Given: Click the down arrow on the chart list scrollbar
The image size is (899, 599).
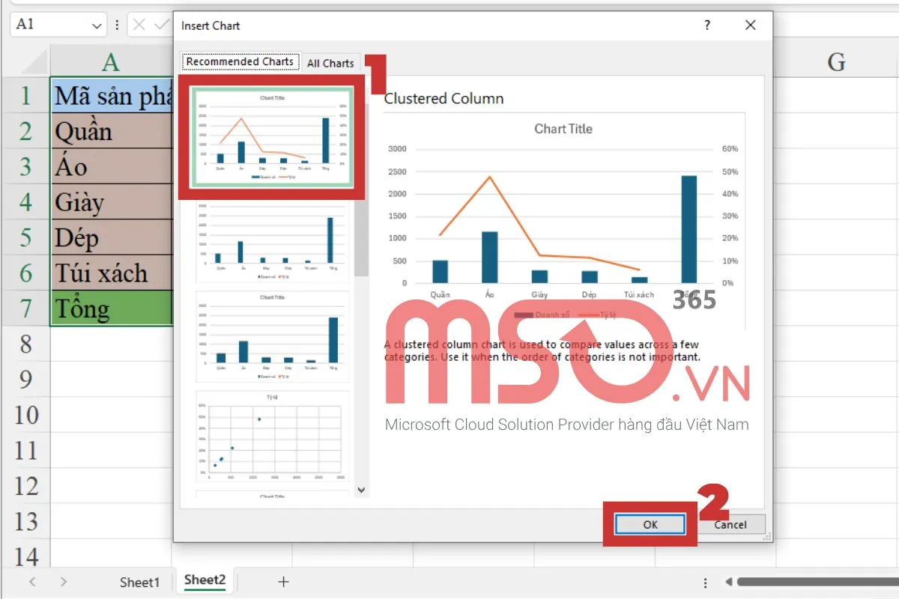Looking at the screenshot, I should [x=362, y=490].
